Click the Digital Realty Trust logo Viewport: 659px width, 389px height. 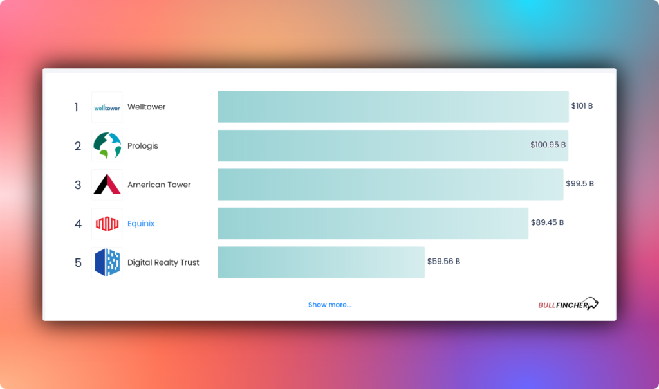coord(107,262)
